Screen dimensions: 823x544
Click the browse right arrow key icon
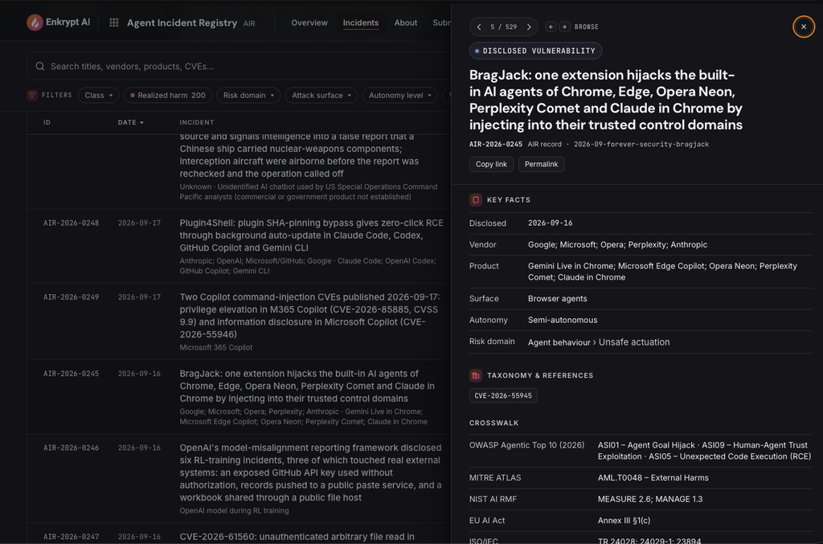565,27
